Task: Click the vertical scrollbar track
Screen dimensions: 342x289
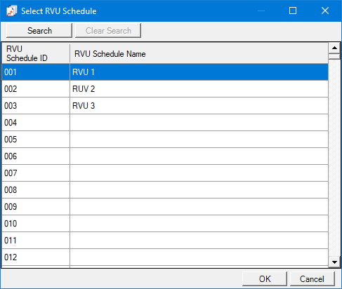Action: (334, 158)
